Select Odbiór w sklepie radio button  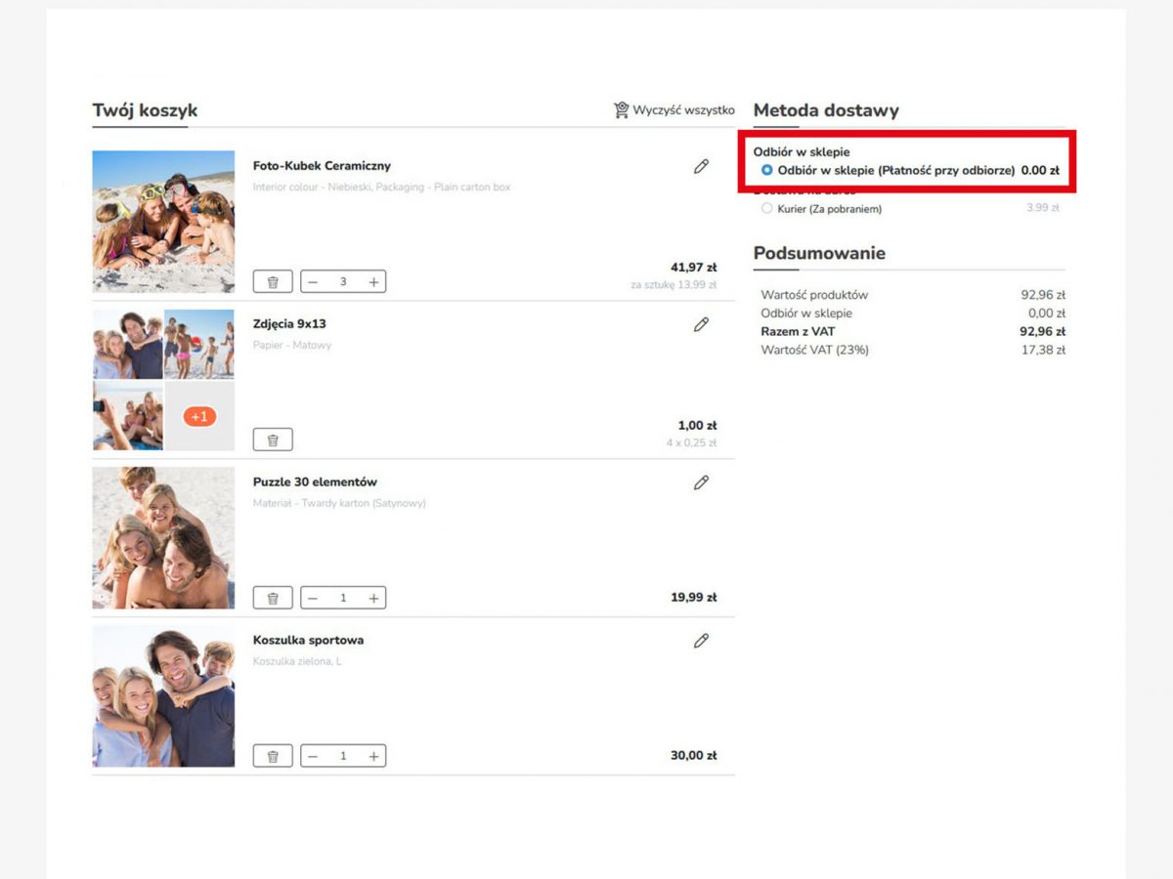[x=766, y=170]
